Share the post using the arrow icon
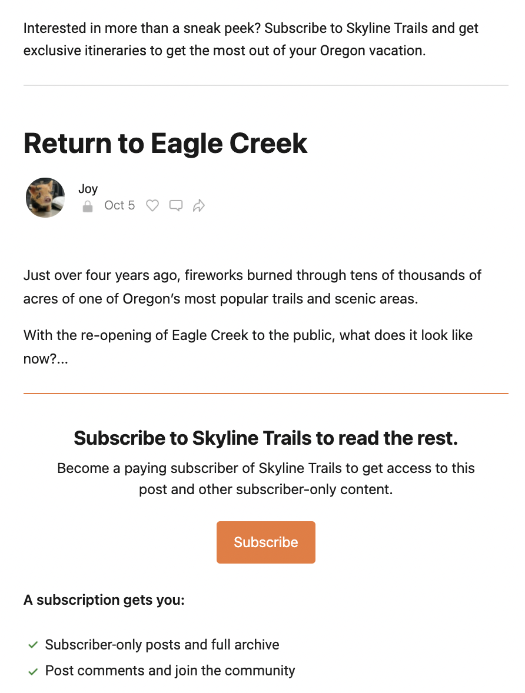The height and width of the screenshot is (693, 525). (198, 205)
